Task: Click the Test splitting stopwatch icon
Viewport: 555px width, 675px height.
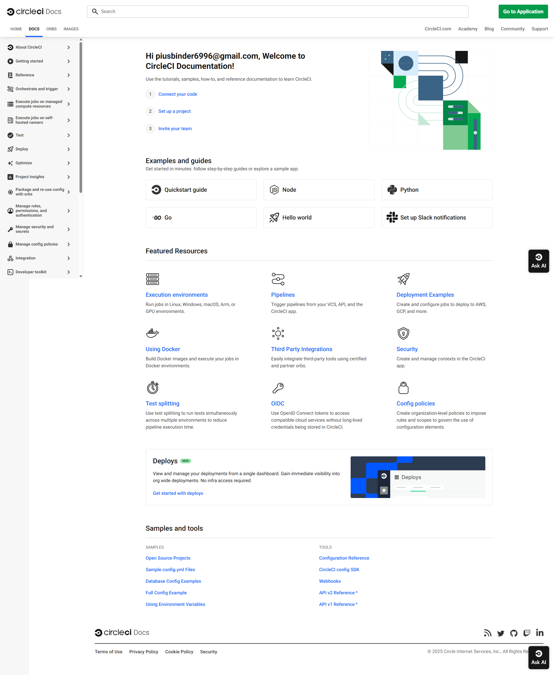Action: tap(153, 388)
